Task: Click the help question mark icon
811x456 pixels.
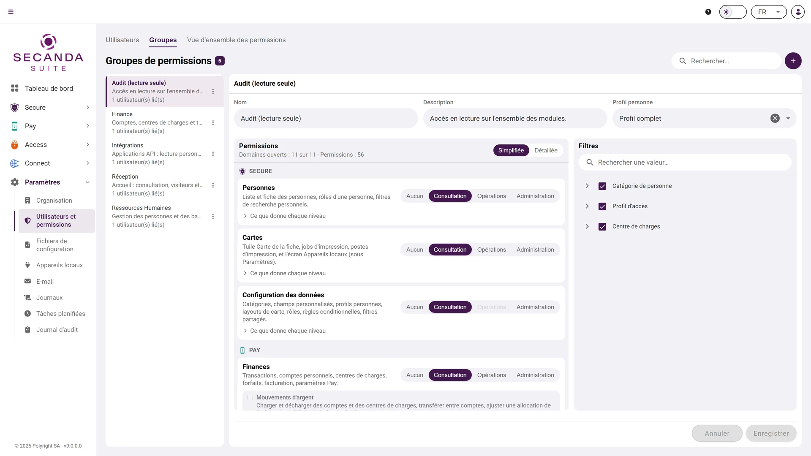Action: [x=708, y=12]
